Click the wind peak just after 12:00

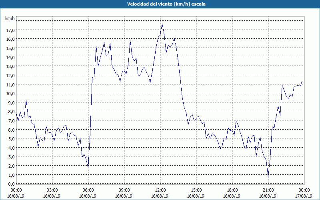click(162, 24)
